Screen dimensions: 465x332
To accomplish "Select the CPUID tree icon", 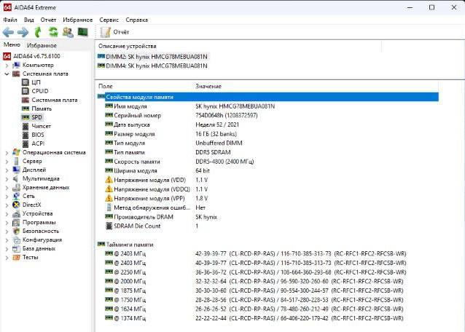I will pos(26,91).
